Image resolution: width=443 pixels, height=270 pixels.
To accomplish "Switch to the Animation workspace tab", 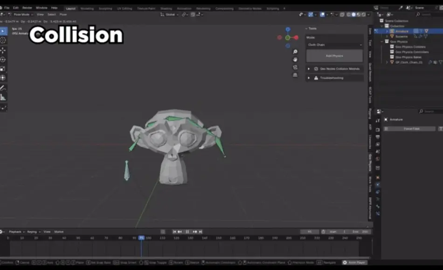I will coord(184,8).
